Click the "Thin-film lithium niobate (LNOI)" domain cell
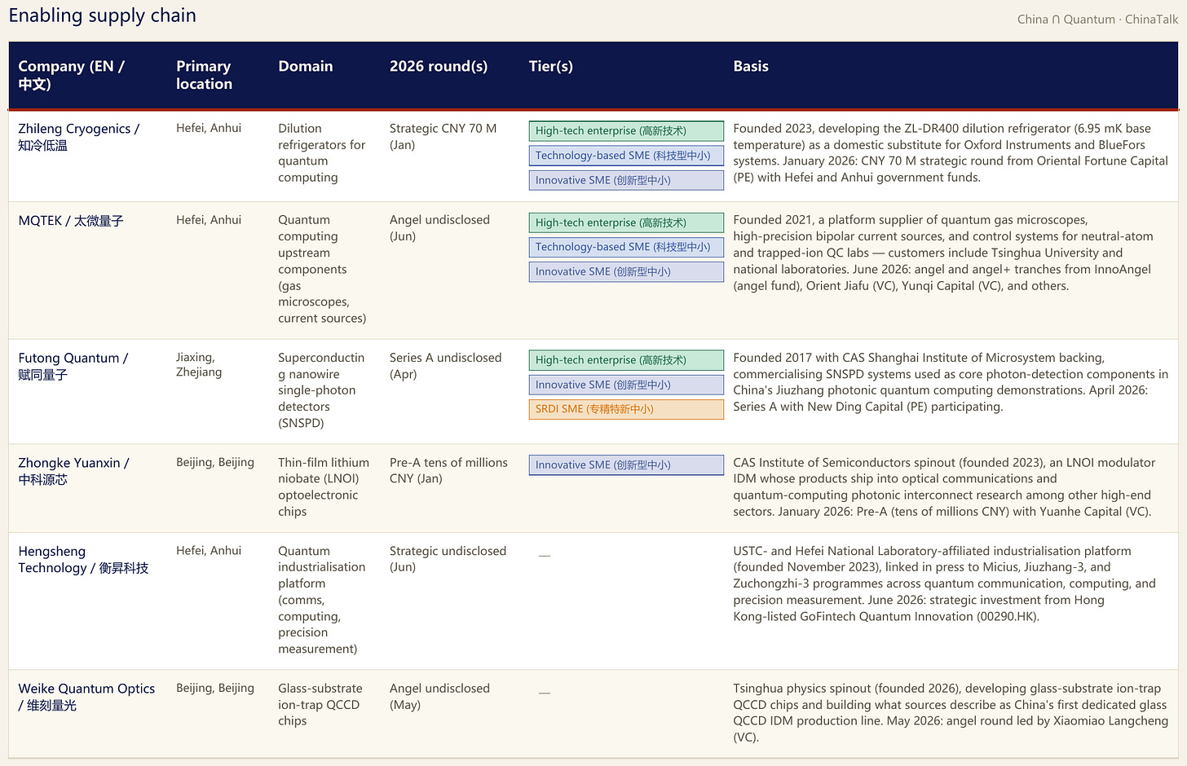Screen dimensions: 1187x766 point(324,487)
